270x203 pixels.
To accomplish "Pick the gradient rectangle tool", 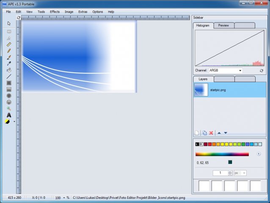I will coord(9,89).
